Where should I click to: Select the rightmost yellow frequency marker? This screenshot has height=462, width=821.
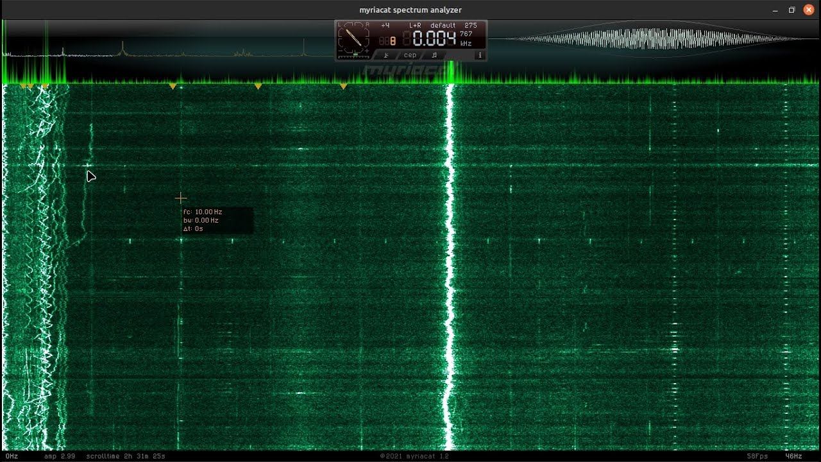(x=344, y=86)
